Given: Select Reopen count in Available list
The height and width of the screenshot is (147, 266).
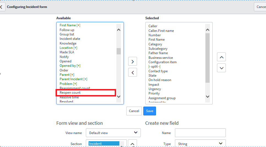Looking at the screenshot, I should [x=70, y=93].
